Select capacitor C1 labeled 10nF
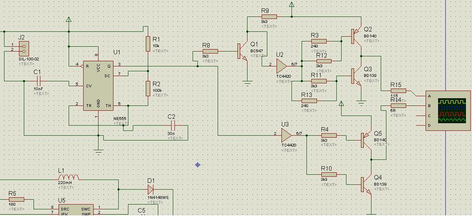 click(x=39, y=81)
